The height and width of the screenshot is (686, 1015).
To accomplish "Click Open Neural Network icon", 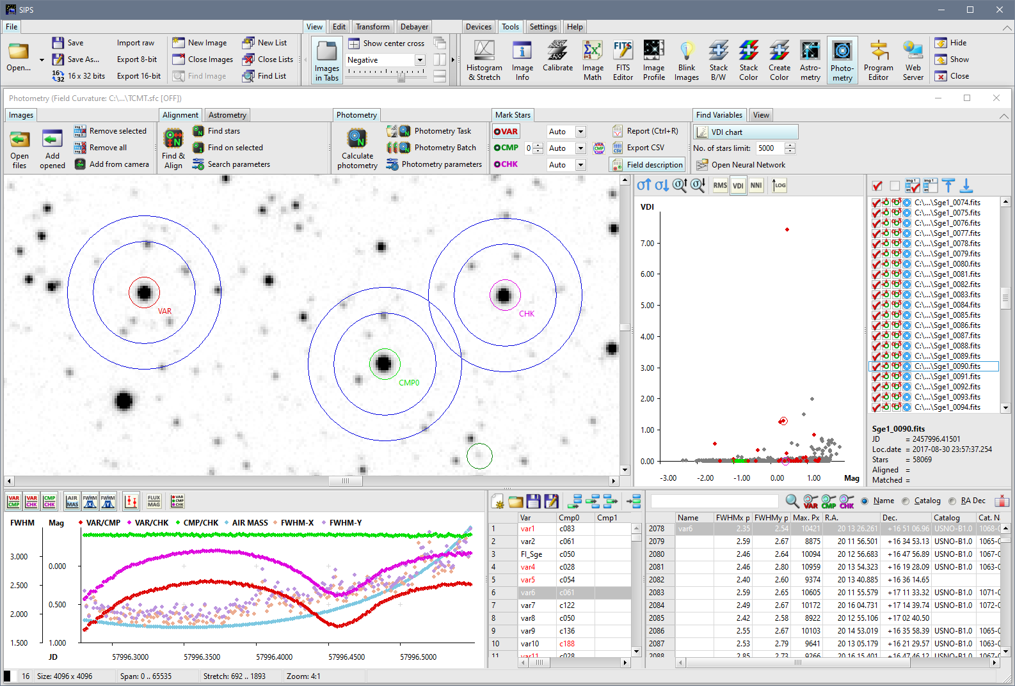I will [x=702, y=165].
